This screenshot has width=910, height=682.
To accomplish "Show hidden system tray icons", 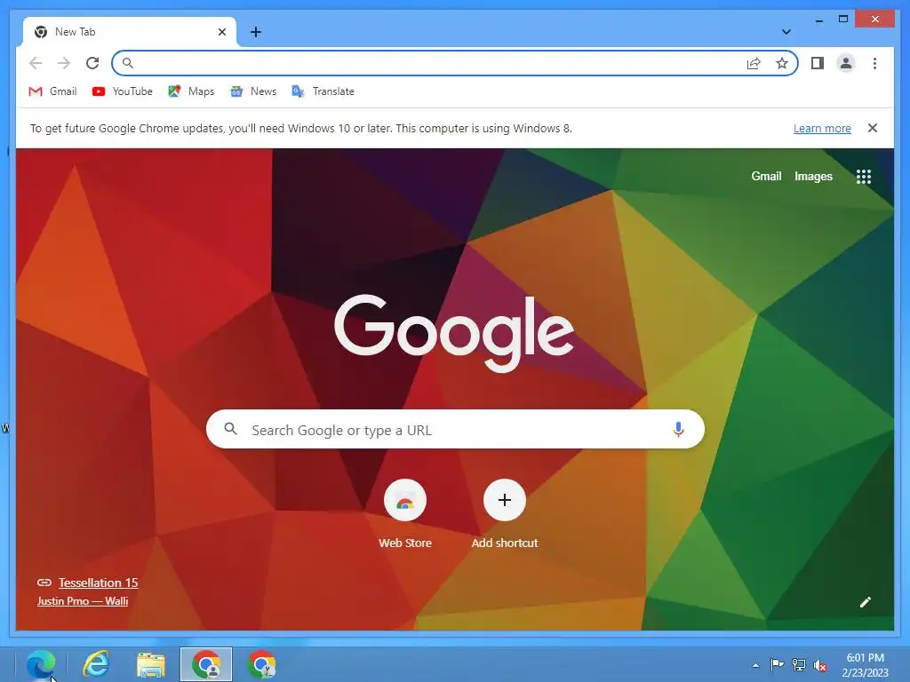I will coord(755,665).
